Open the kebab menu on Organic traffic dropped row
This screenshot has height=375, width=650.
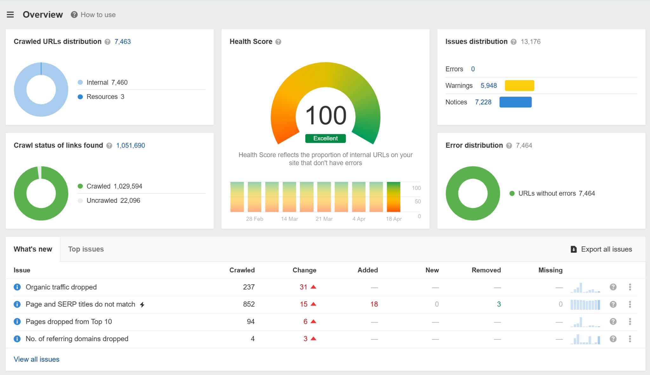point(629,287)
